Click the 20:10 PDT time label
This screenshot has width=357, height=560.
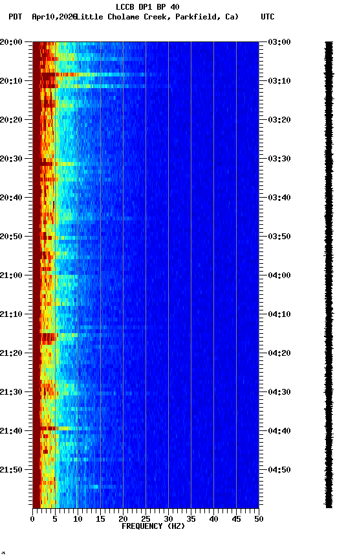(x=11, y=81)
